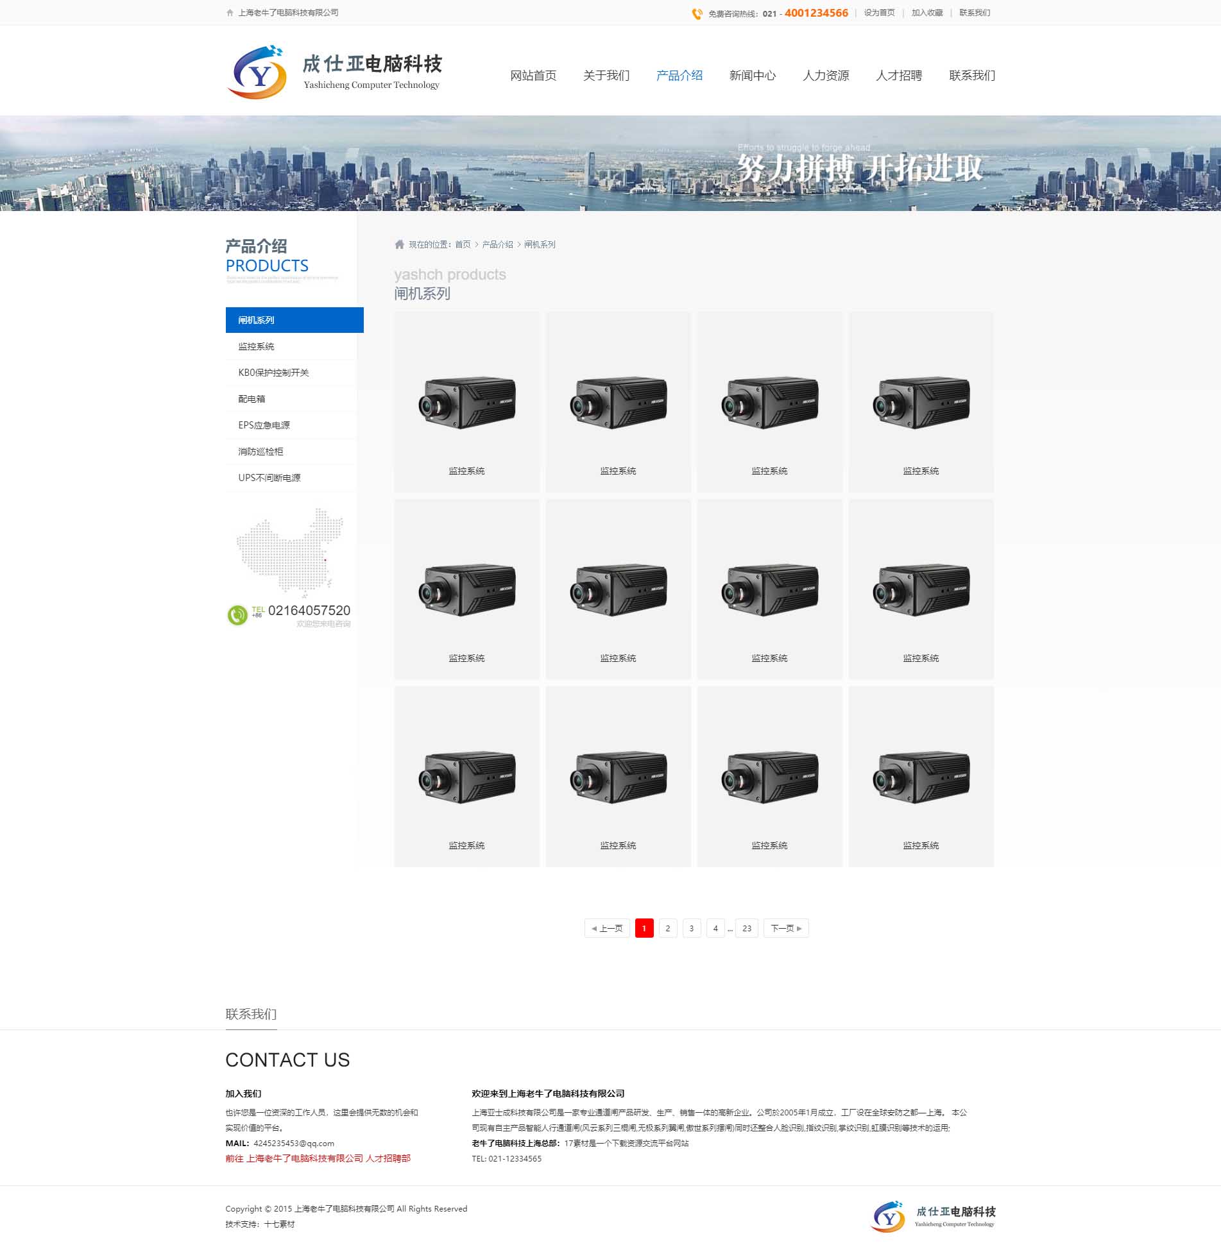1221x1243 pixels.
Task: Click the 设为首页 link in top bar
Action: pos(879,13)
